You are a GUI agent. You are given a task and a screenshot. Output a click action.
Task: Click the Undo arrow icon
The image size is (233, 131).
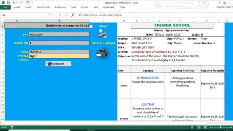click(13, 3)
